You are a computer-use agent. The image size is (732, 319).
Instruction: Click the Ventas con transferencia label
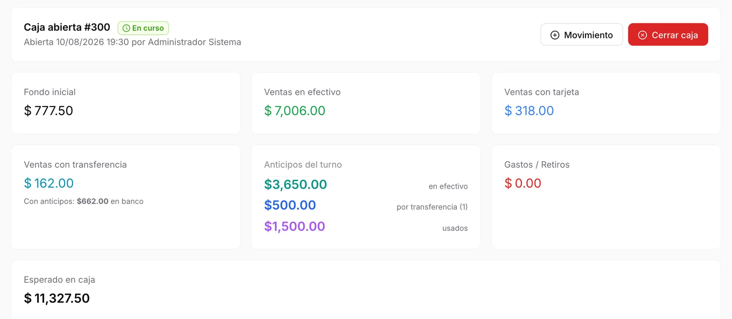pyautogui.click(x=75, y=165)
